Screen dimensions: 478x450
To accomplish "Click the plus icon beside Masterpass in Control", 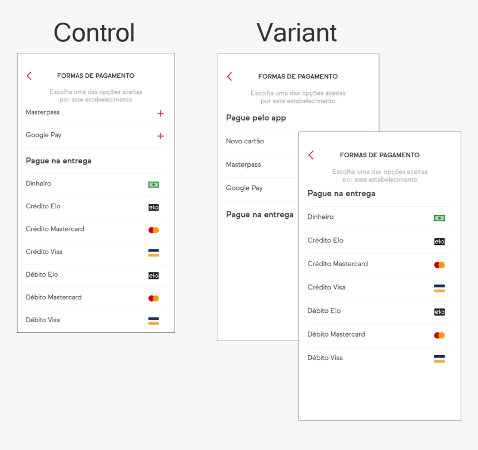I will coord(161,113).
